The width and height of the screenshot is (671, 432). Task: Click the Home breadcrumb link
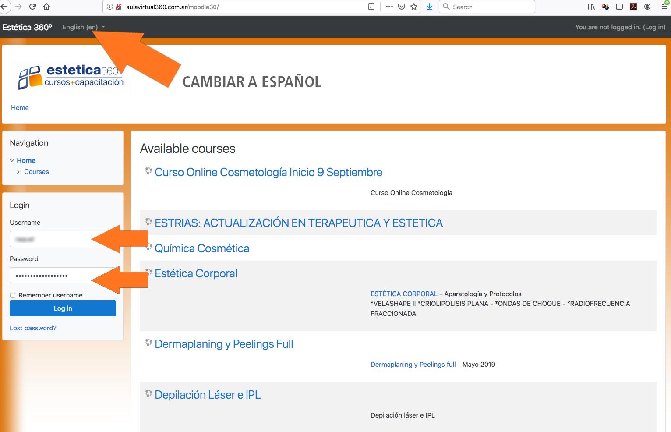click(20, 108)
